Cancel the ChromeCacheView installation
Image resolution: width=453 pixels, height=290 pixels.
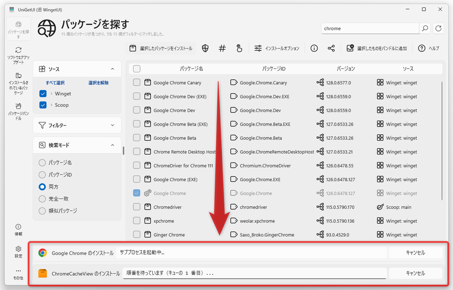pos(416,273)
